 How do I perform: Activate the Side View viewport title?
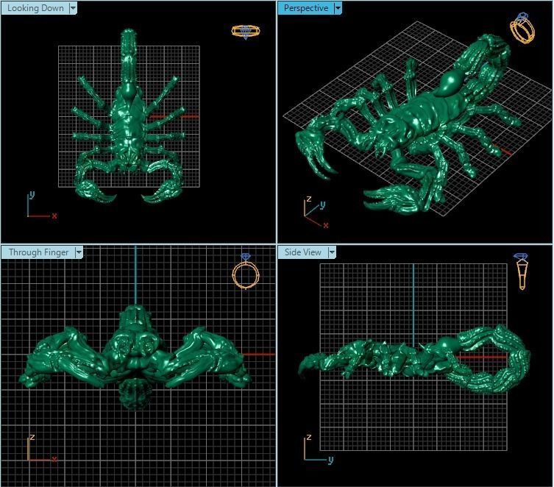pyautogui.click(x=303, y=252)
